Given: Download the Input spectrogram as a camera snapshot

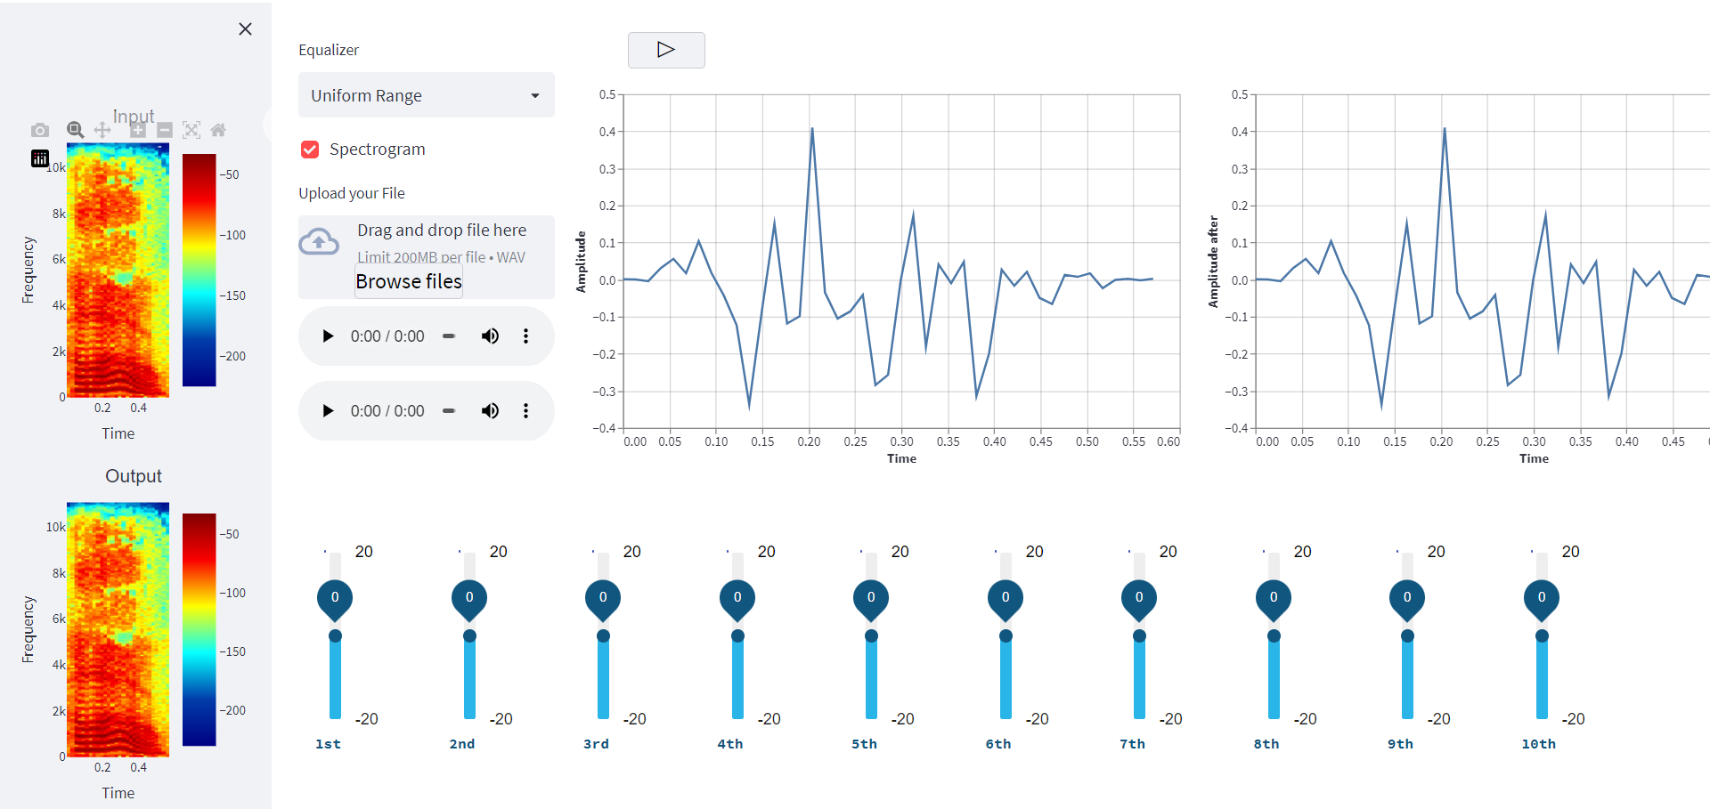Looking at the screenshot, I should 40,130.
